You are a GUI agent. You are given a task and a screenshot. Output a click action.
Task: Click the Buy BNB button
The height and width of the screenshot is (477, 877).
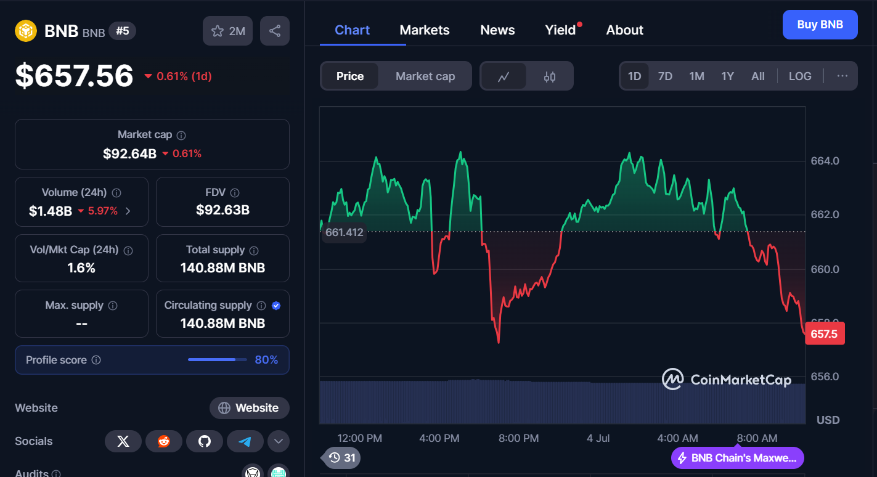(x=820, y=25)
